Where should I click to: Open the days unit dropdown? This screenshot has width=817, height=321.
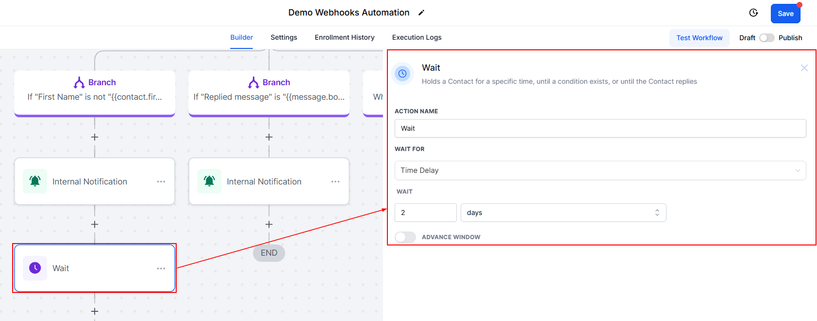tap(563, 213)
